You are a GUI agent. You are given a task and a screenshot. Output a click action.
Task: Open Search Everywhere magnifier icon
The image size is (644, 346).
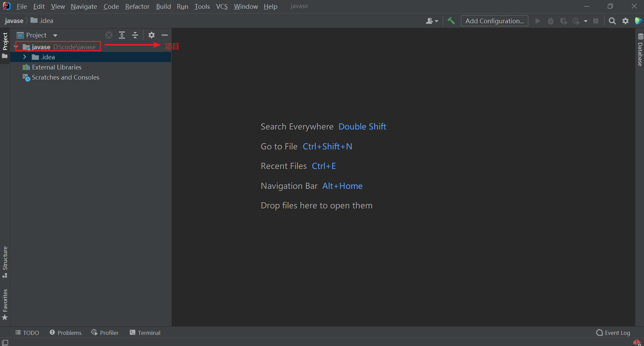[612, 21]
